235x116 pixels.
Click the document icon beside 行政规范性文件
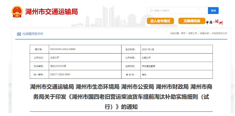[19, 34]
